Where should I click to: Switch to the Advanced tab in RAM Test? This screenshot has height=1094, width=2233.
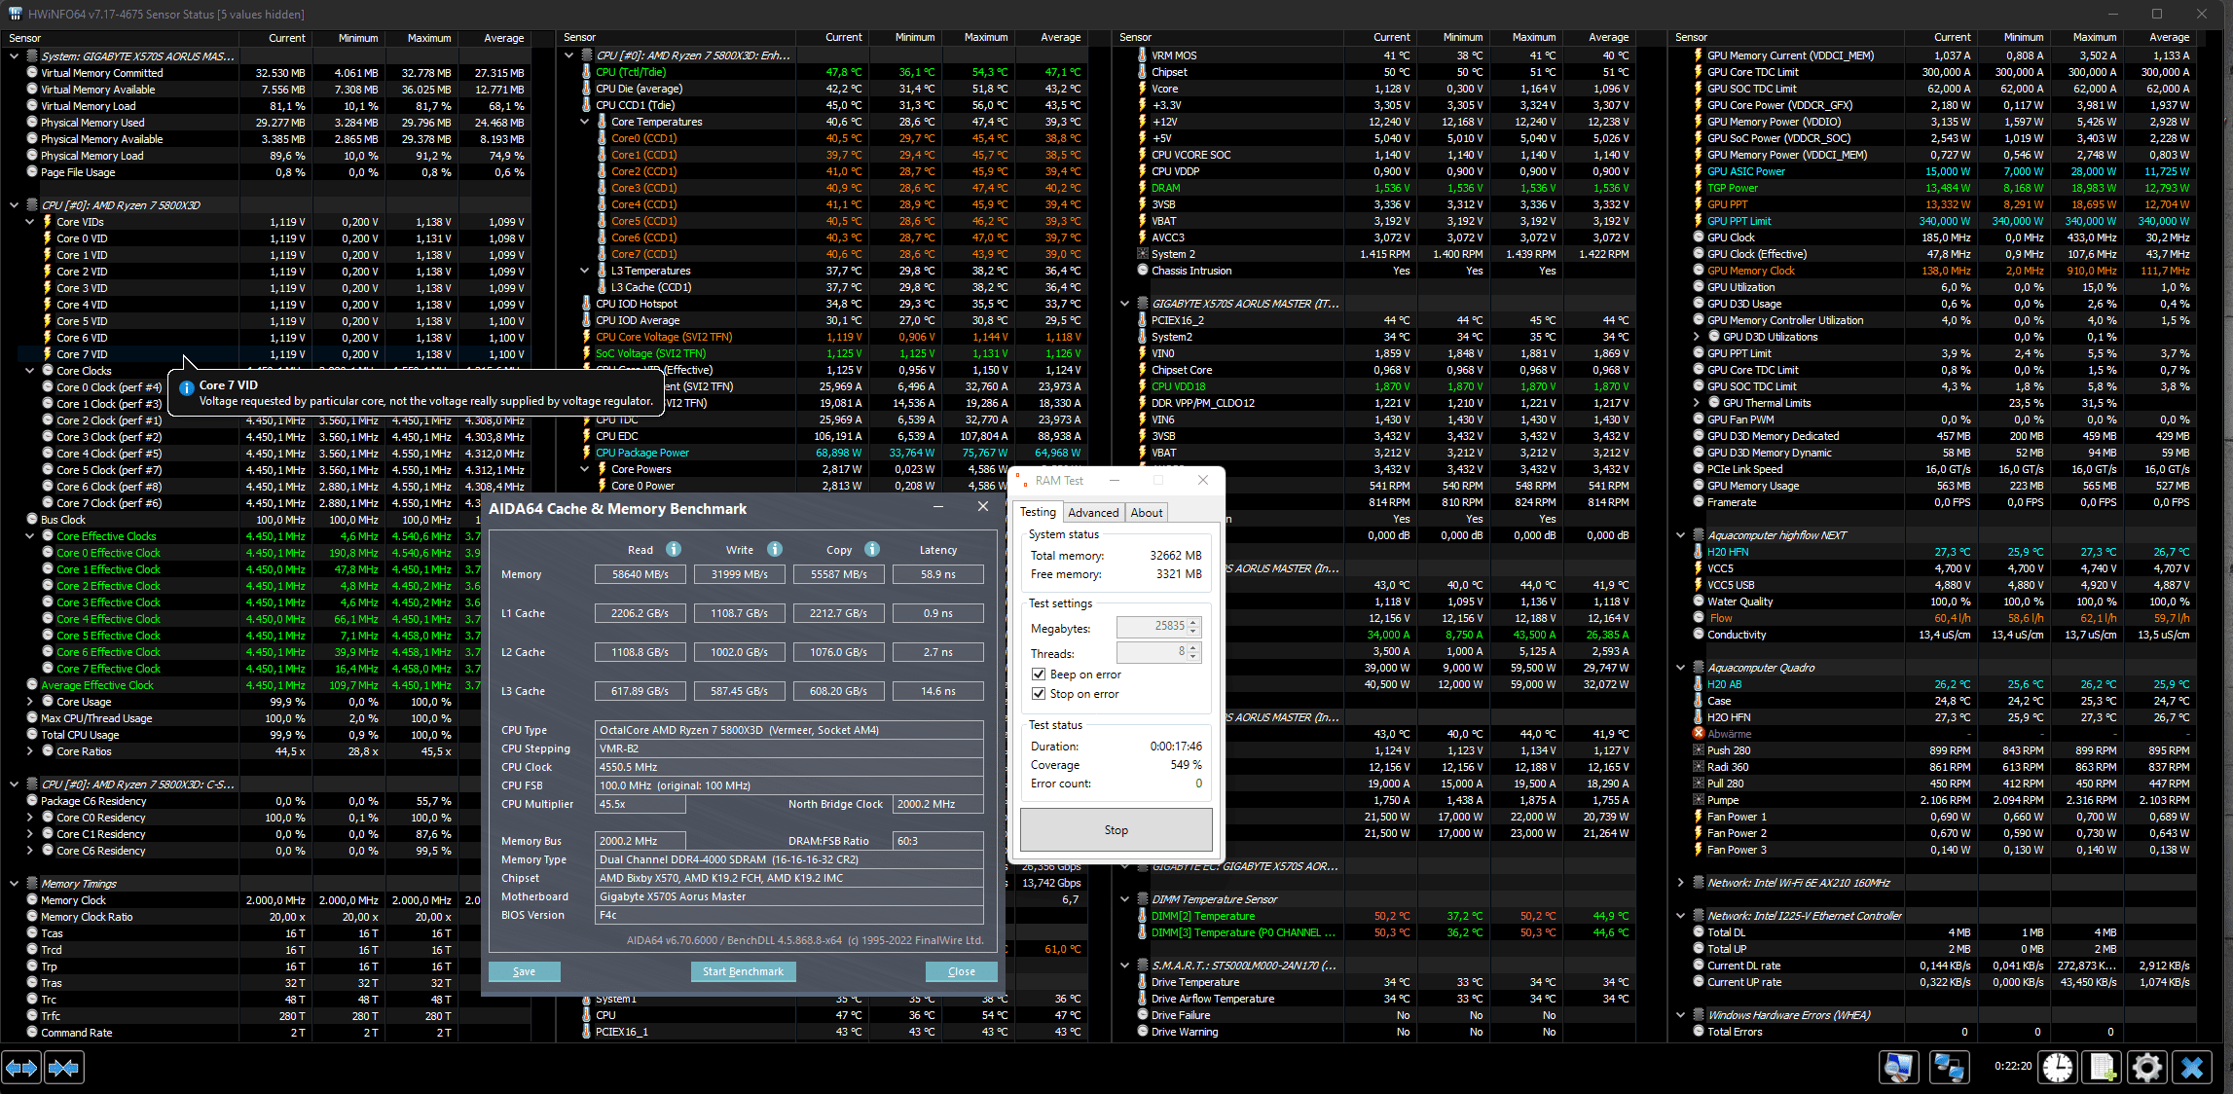1093,513
